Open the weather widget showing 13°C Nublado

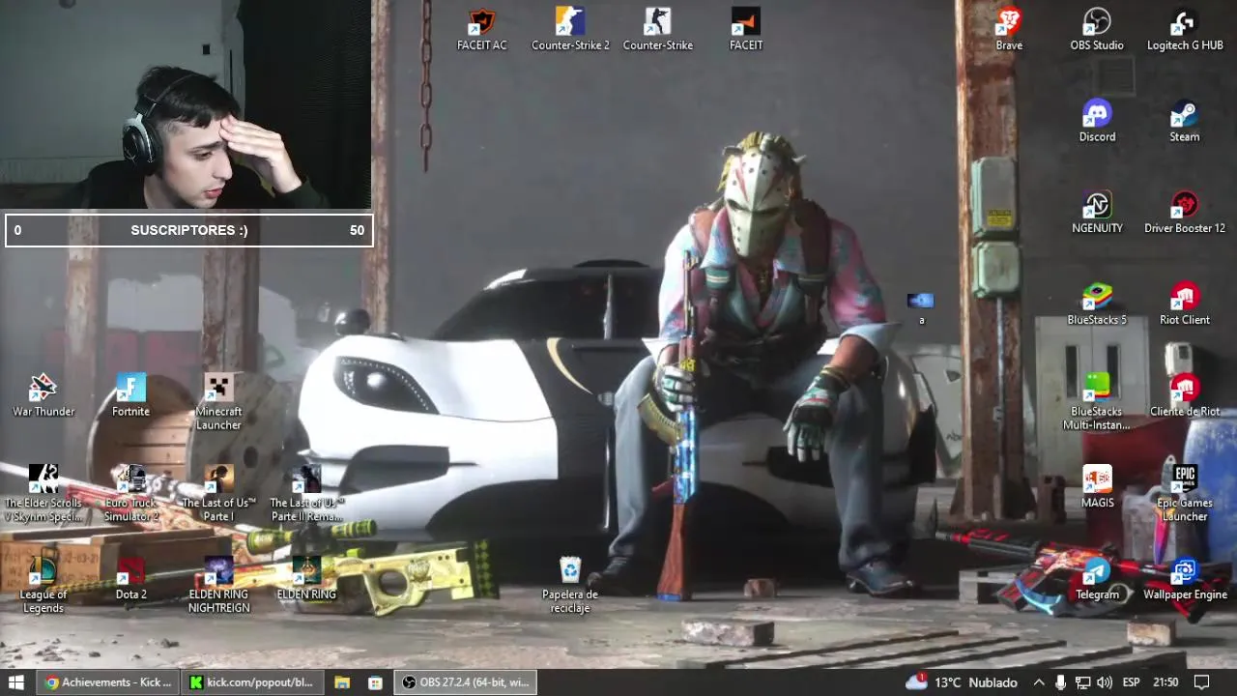(961, 682)
